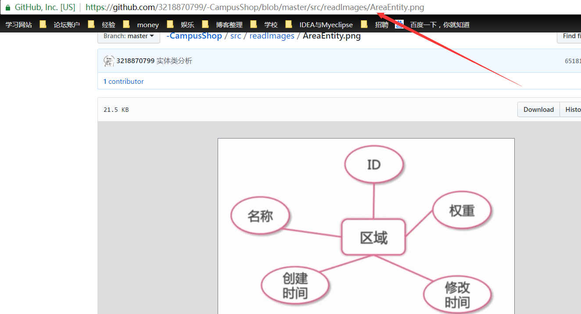Open the 论坛账户 bookmarks folder

click(67, 24)
